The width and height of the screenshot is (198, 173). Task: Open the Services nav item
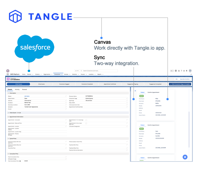coord(66,74)
